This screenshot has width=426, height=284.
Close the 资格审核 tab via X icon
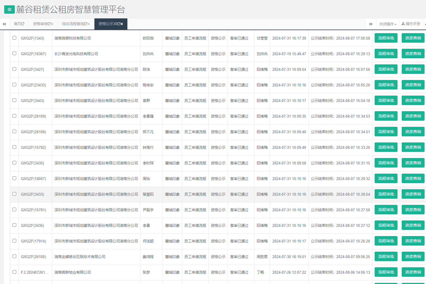pyautogui.click(x=52, y=24)
